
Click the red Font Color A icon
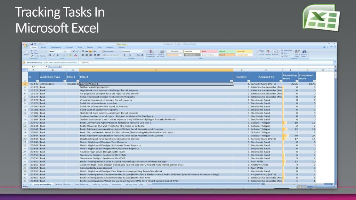pyautogui.click(x=75, y=55)
